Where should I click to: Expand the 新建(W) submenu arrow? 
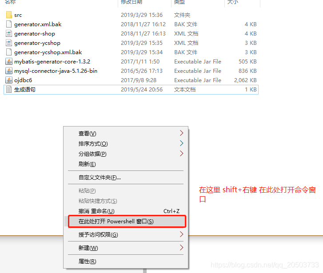(181, 247)
